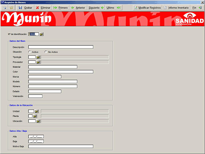Click the Descripción text field
The height and width of the screenshot is (154, 205).
tap(61, 47)
